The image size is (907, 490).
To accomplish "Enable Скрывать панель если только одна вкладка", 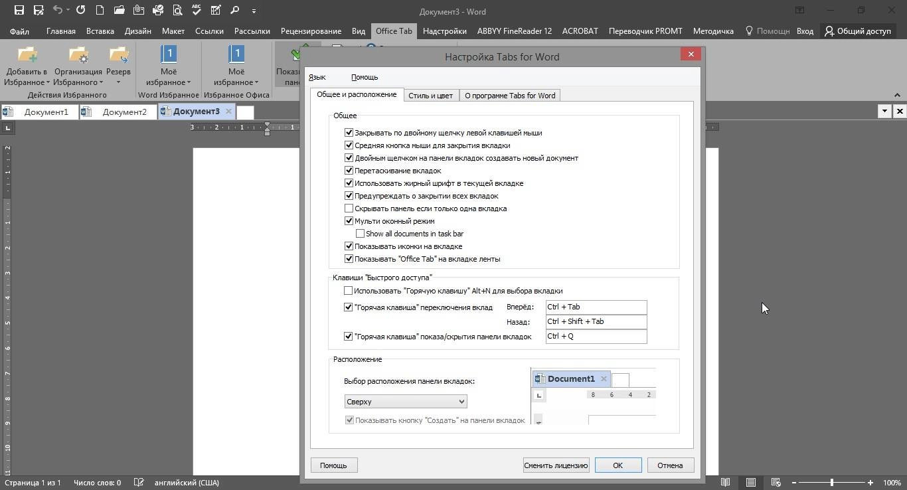I will (349, 208).
